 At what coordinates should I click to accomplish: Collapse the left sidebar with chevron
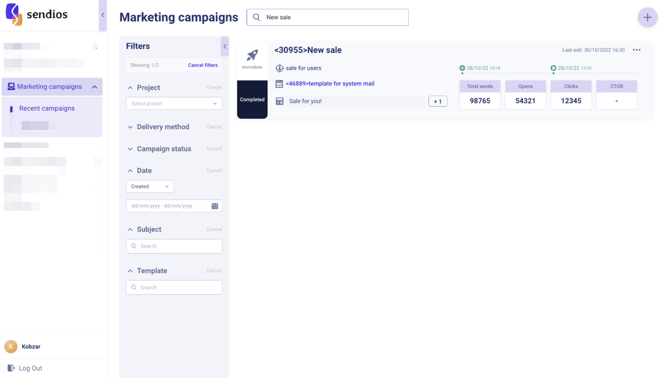[103, 15]
